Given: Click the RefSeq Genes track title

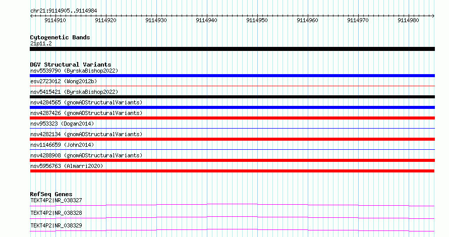Looking at the screenshot, I should coord(51,194).
